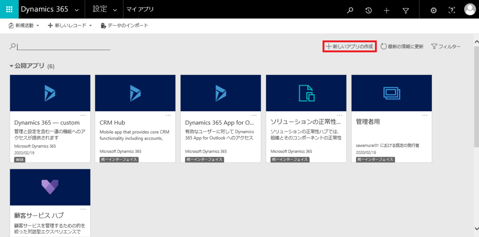Click 新しいアプリの作成 button

tap(350, 47)
